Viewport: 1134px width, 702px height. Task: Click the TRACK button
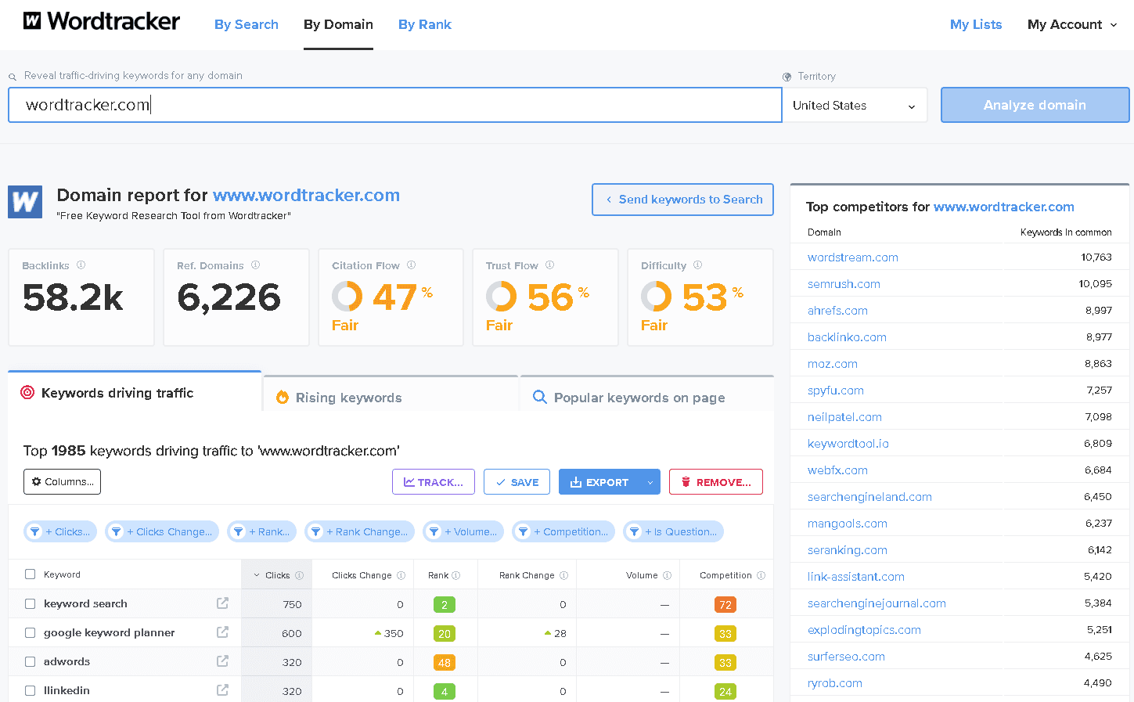click(434, 482)
